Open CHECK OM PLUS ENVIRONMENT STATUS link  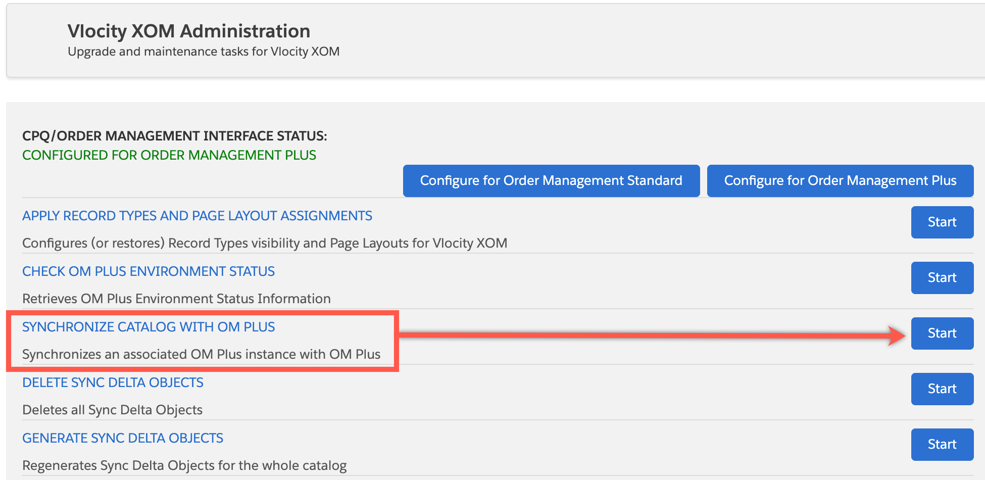(149, 271)
